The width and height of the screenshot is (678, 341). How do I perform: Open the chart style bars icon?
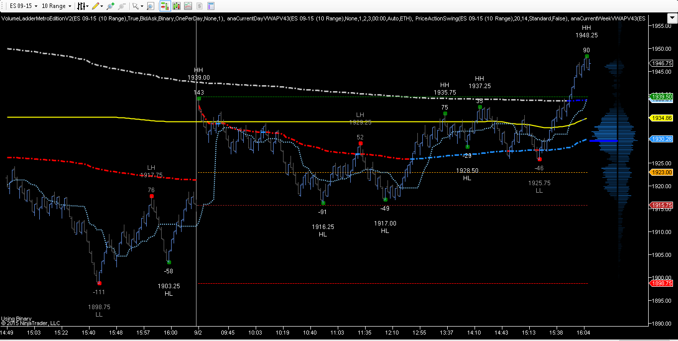pyautogui.click(x=81, y=6)
